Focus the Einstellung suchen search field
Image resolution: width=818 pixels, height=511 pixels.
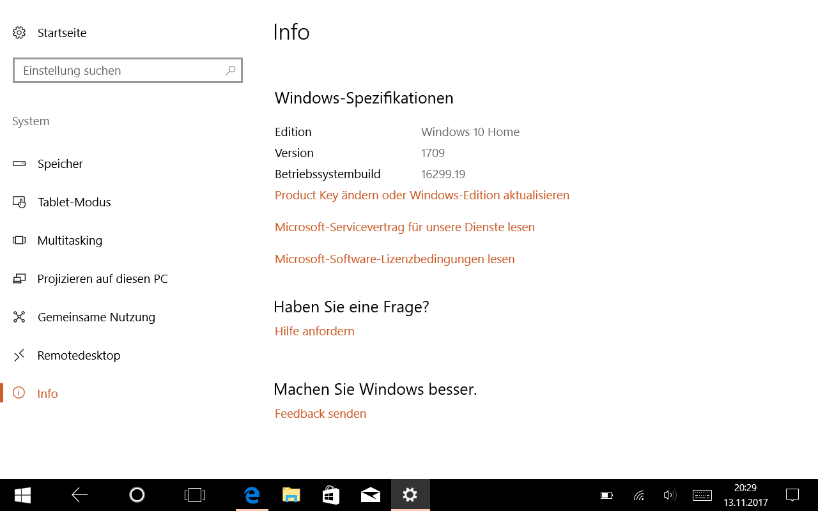click(128, 70)
